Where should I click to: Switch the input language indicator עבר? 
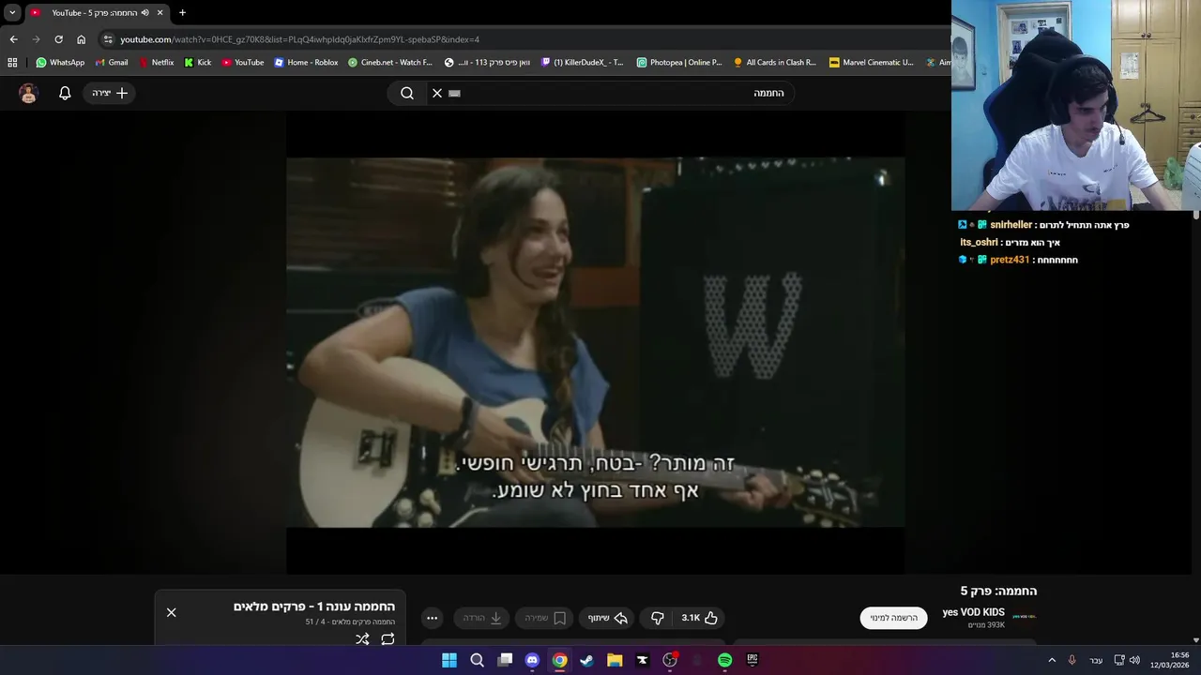(x=1096, y=660)
